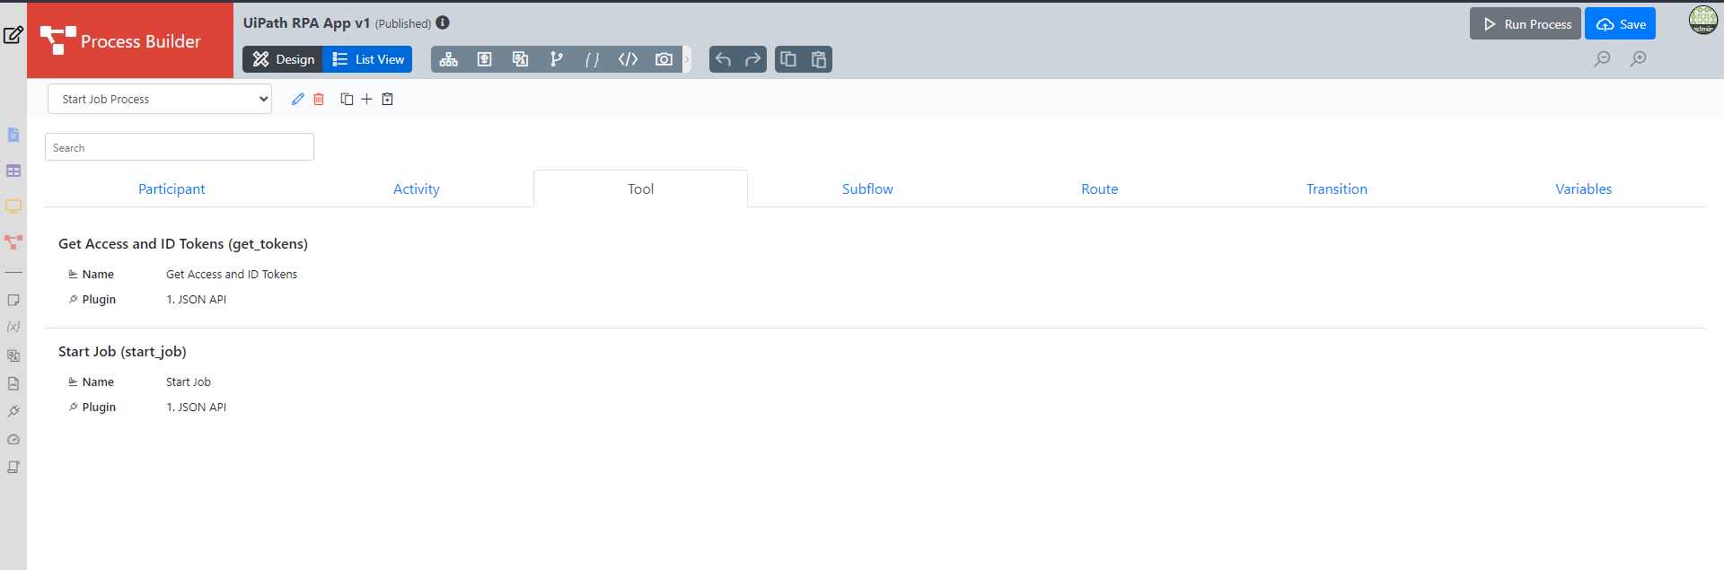1724x570 pixels.
Task: Open the localization toolbar icon
Action: (521, 59)
